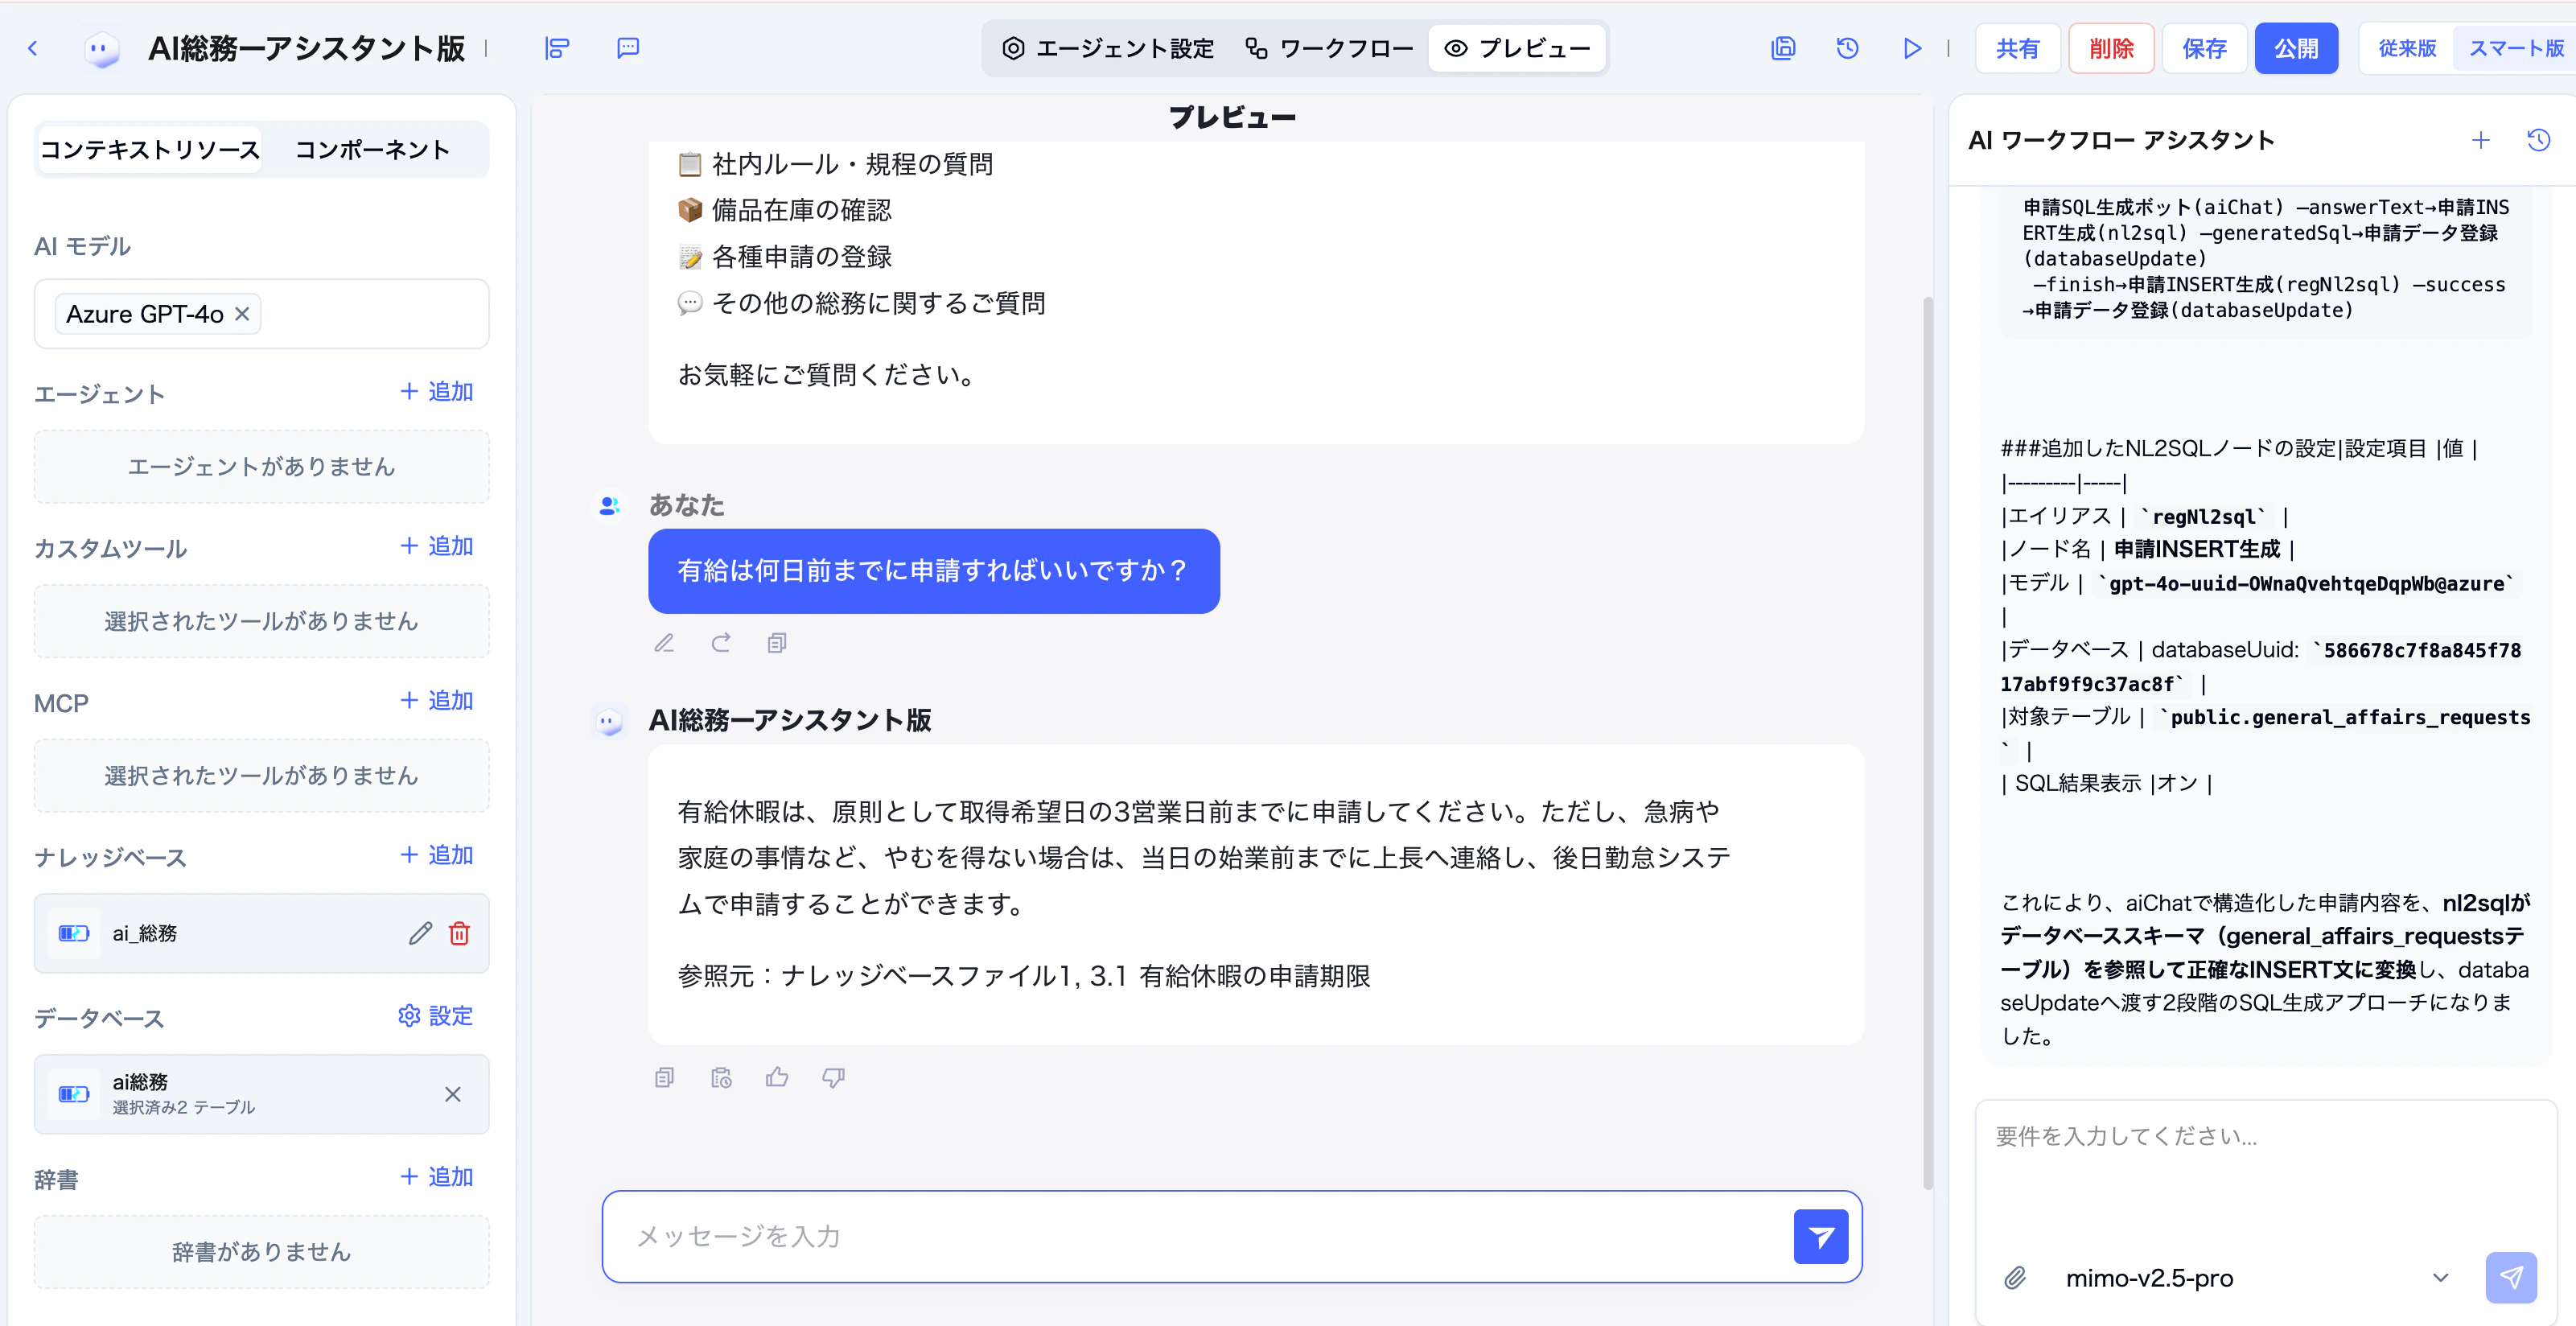The height and width of the screenshot is (1326, 2576).
Task: Resend the user message with redo icon
Action: (x=721, y=643)
